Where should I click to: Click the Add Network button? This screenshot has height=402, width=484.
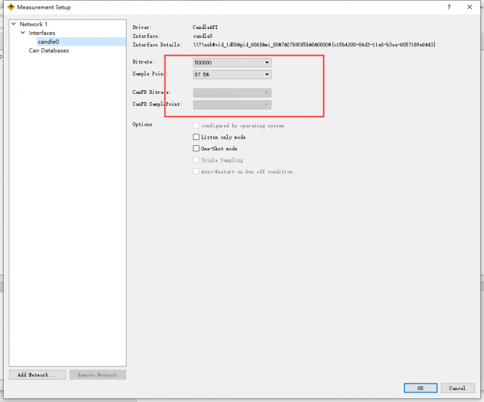[37, 375]
